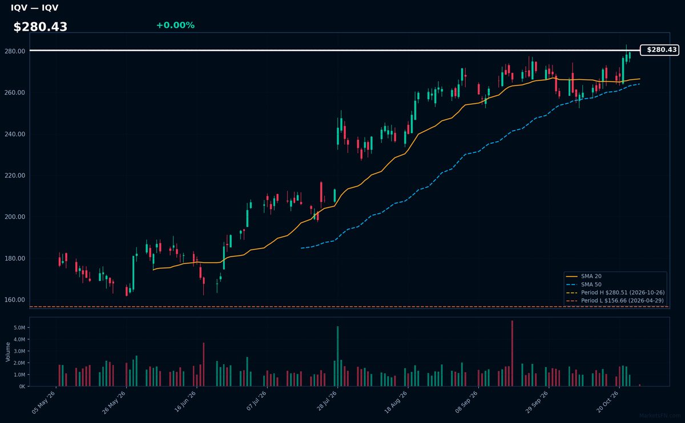This screenshot has height=423, width=685.
Task: Click the large $280.43 price header
Action: (x=41, y=27)
